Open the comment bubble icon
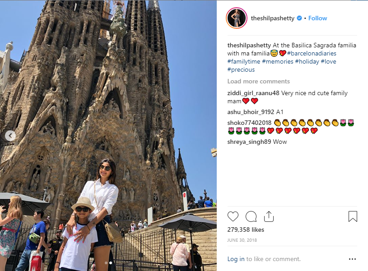The width and height of the screenshot is (368, 271). tap(251, 216)
